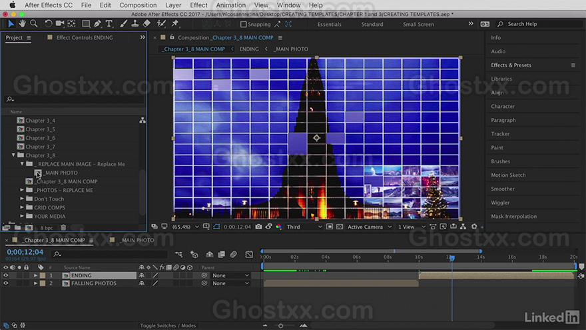This screenshot has width=586, height=330.
Task: Toggle fast previews button in viewer
Action: tap(443, 227)
